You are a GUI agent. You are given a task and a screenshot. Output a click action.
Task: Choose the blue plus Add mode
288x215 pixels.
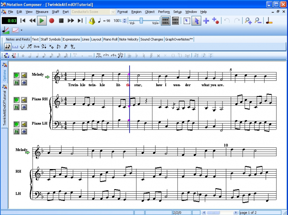tap(206, 21)
